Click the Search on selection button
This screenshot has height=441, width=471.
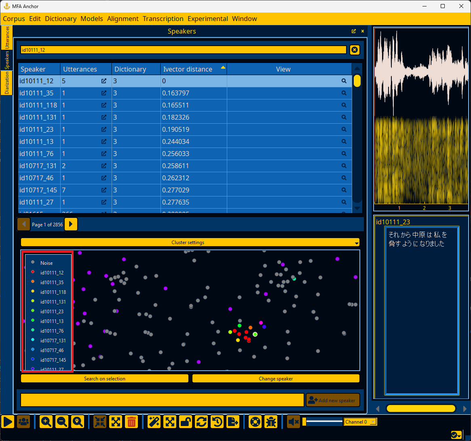coord(105,378)
